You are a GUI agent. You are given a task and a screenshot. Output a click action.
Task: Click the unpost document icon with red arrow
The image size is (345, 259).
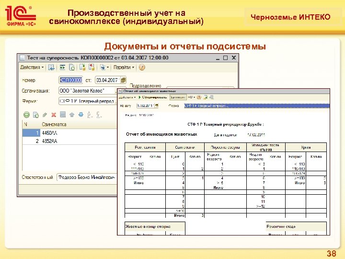(x=92, y=67)
